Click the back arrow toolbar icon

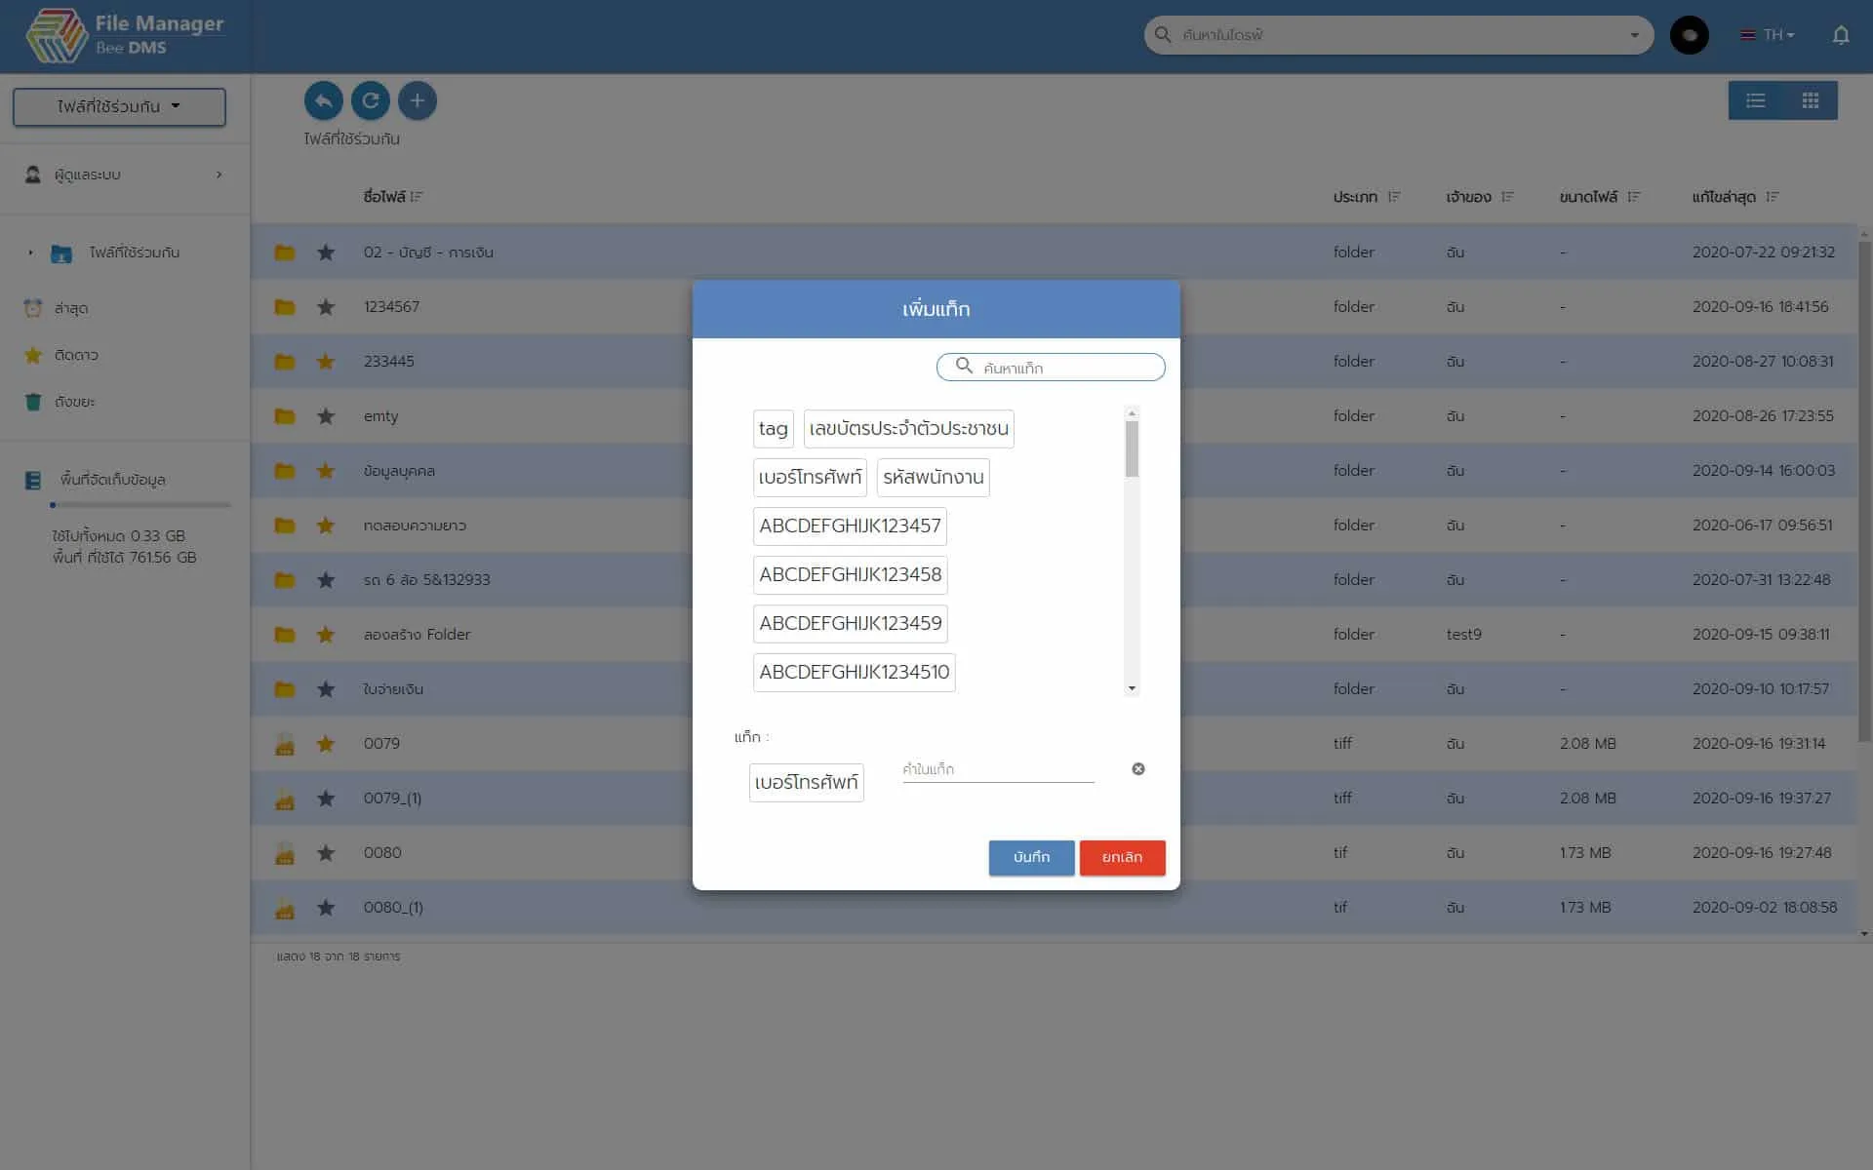(323, 100)
